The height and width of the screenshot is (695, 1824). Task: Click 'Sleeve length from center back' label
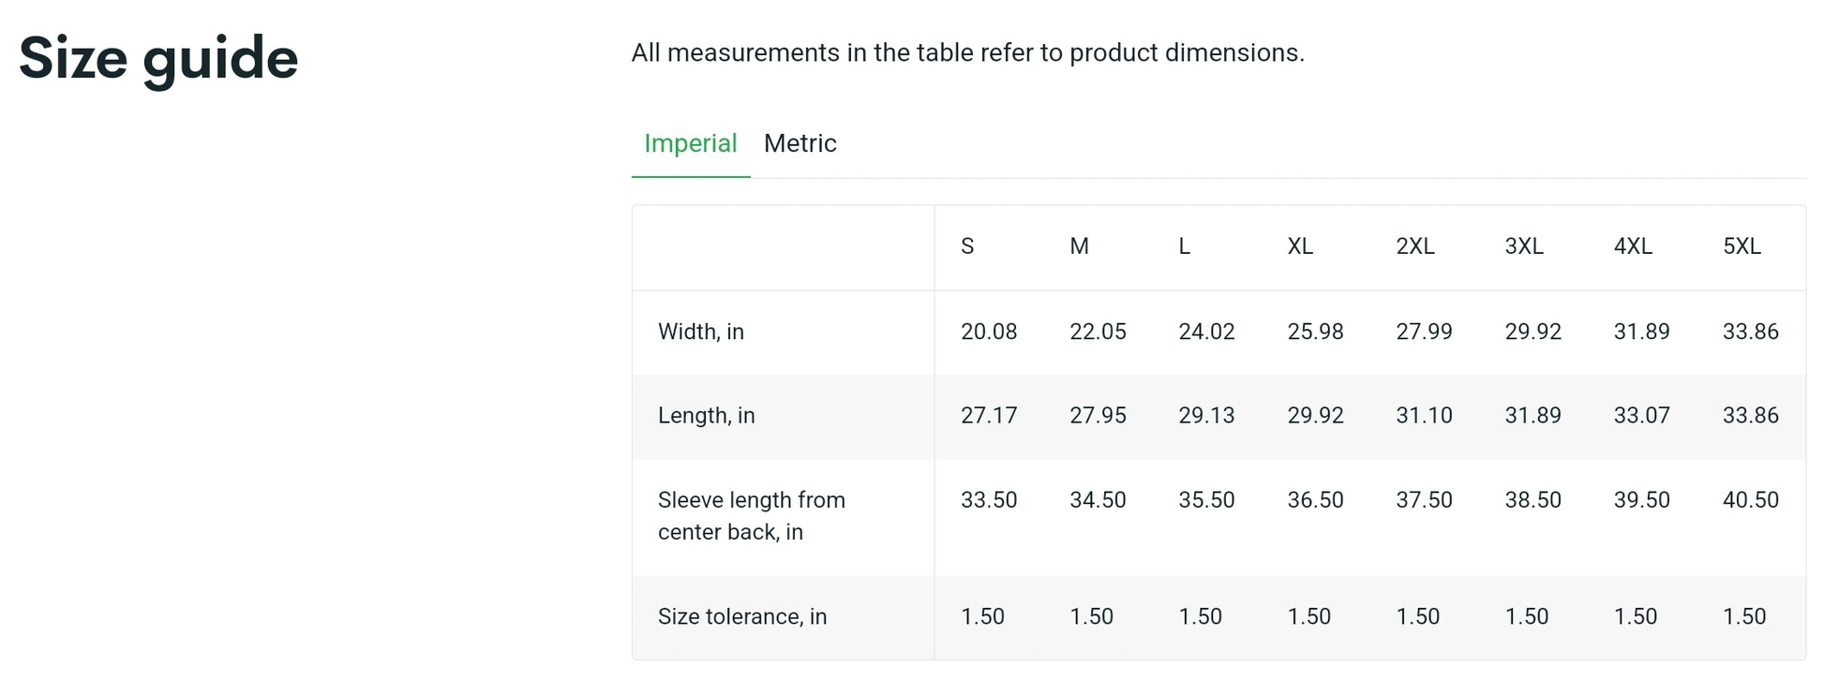point(752,516)
